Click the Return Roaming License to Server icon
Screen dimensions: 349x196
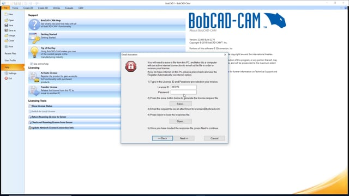pyautogui.click(x=30, y=117)
